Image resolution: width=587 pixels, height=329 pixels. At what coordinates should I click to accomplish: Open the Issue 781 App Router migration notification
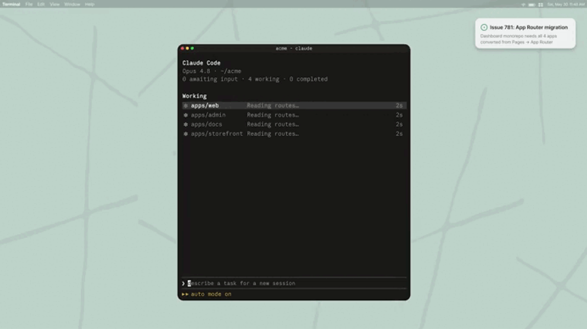[525, 33]
